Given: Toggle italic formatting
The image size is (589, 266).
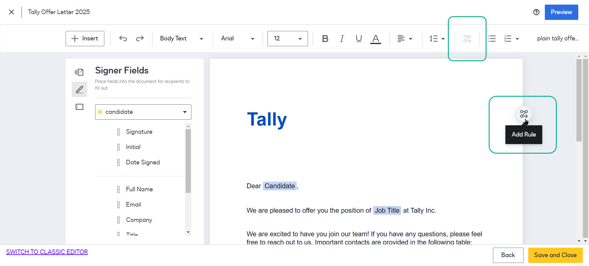Looking at the screenshot, I should pos(342,39).
